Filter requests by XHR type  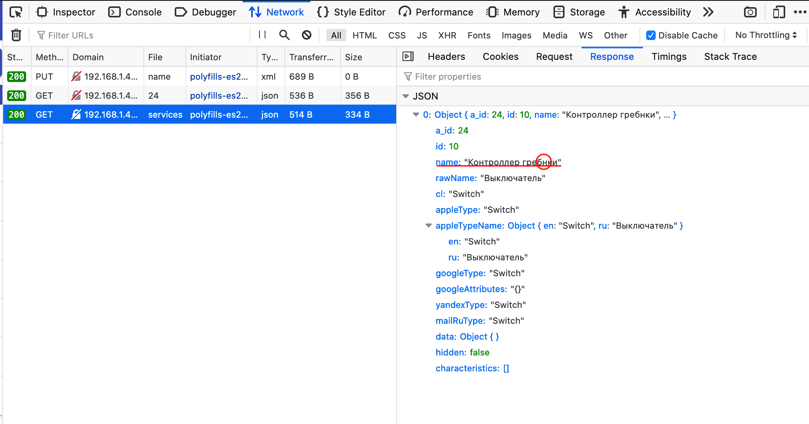[x=447, y=35]
